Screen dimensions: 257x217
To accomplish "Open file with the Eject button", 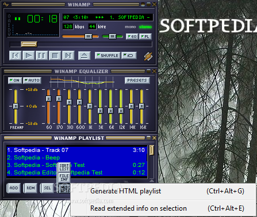I will (85, 56).
